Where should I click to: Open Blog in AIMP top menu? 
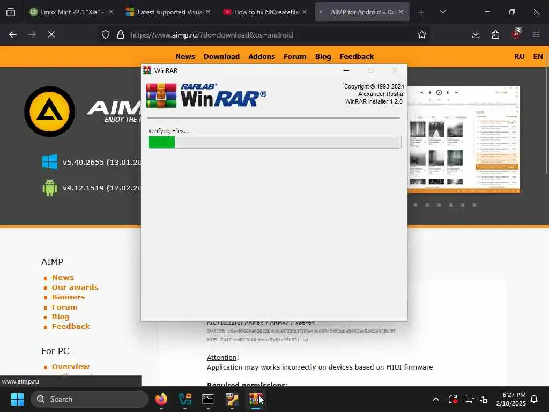(323, 57)
